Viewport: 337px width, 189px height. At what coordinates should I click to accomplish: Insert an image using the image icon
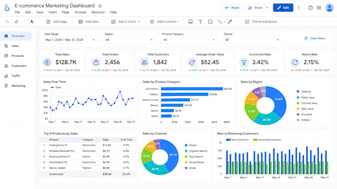[190, 22]
